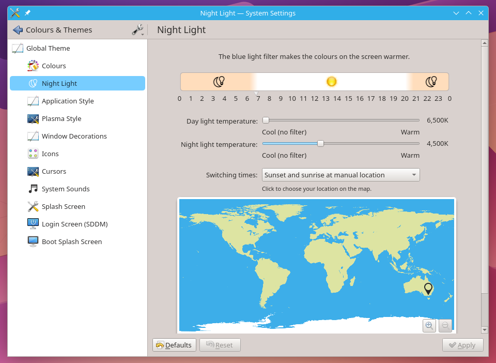Pin the window using the title bar pin

point(27,13)
